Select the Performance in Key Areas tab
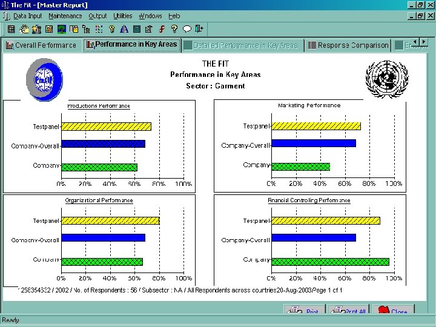This screenshot has width=436, height=327. [132, 44]
